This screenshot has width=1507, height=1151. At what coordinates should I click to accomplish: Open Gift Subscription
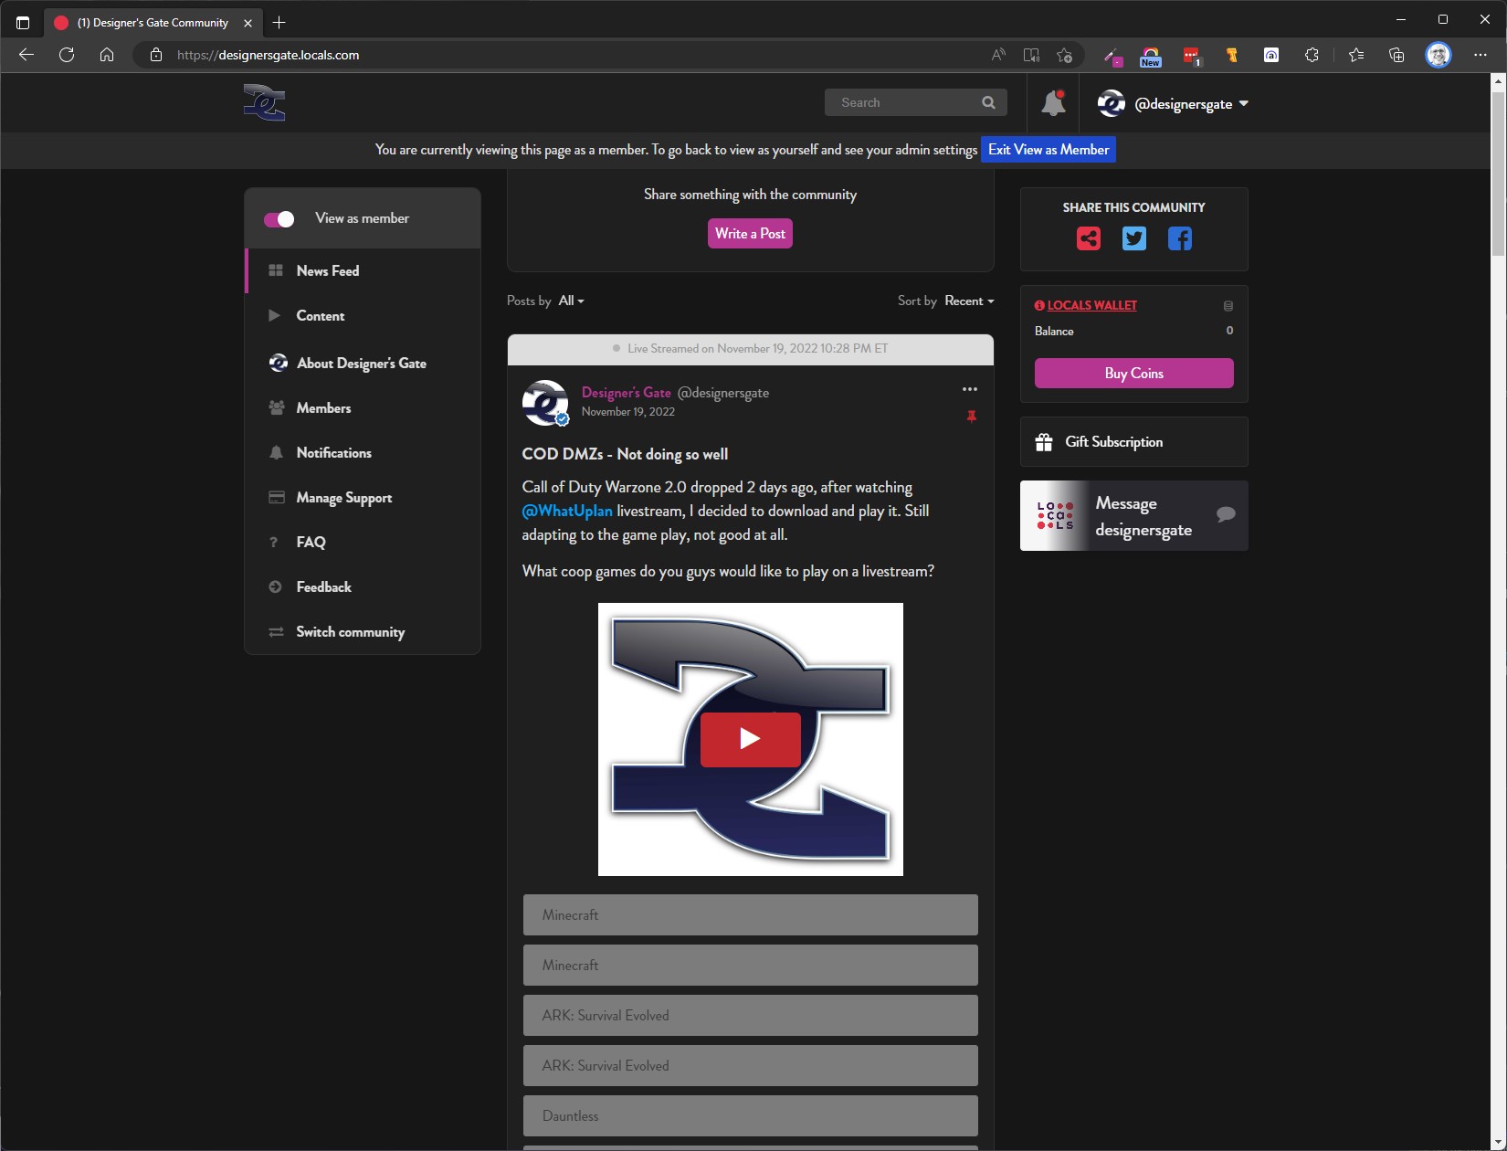[1133, 442]
